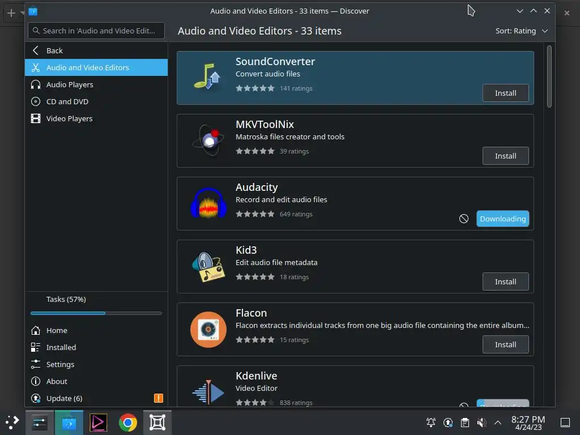Open the CD and DVD category
This screenshot has width=580, height=435.
pos(96,101)
